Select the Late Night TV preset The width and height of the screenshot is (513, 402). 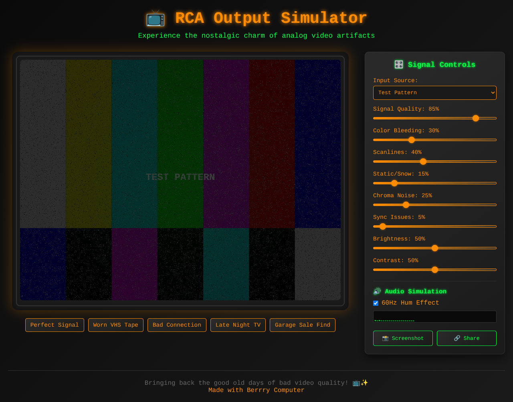tap(238, 325)
